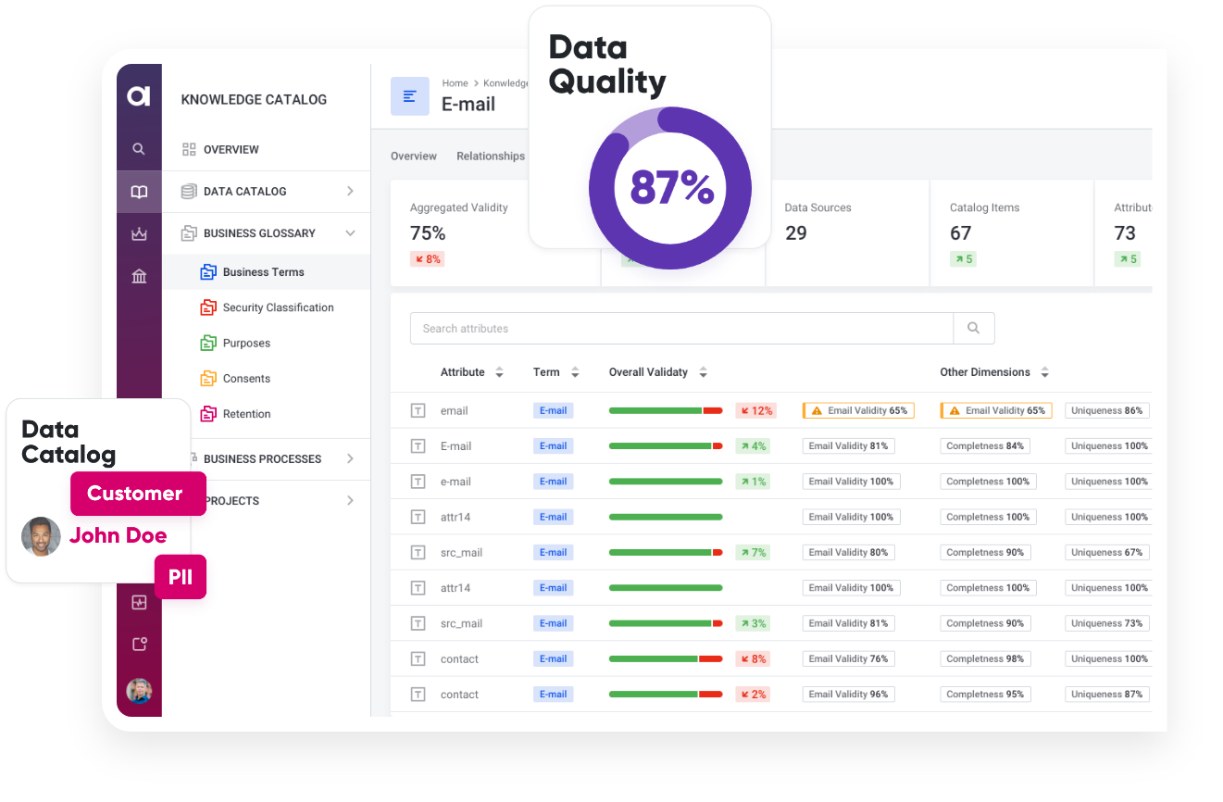The image size is (1223, 802).
Task: Click John Doe's avatar photo
Action: point(41,536)
